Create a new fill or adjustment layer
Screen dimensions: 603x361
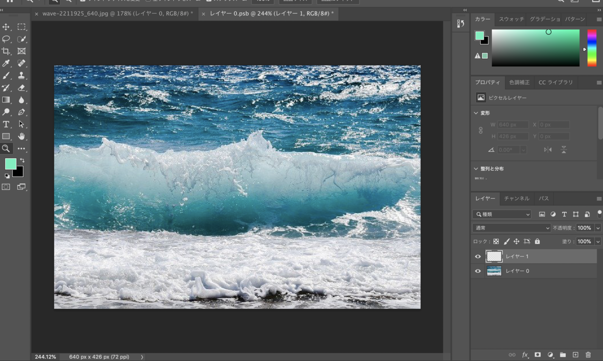(550, 355)
